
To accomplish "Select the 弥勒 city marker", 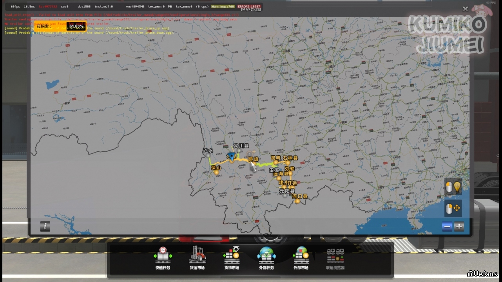I will click(290, 173).
